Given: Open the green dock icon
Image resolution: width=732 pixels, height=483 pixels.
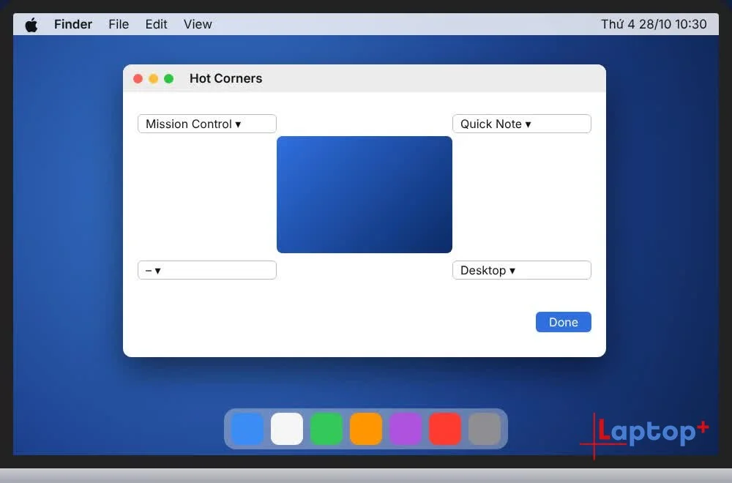Looking at the screenshot, I should (x=326, y=429).
